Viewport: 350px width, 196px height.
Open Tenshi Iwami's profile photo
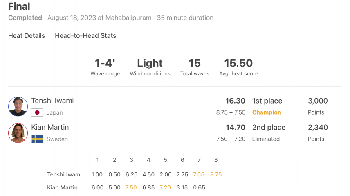(18, 106)
